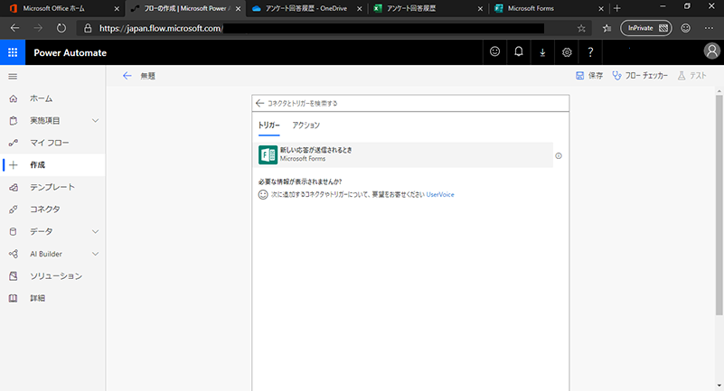
Task: Click the 無題 flow title
Action: (x=147, y=76)
